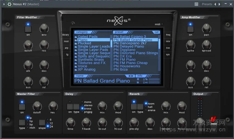Select preset PN Ibiza
Screen dimensions: 234x139
click(x=120, y=69)
